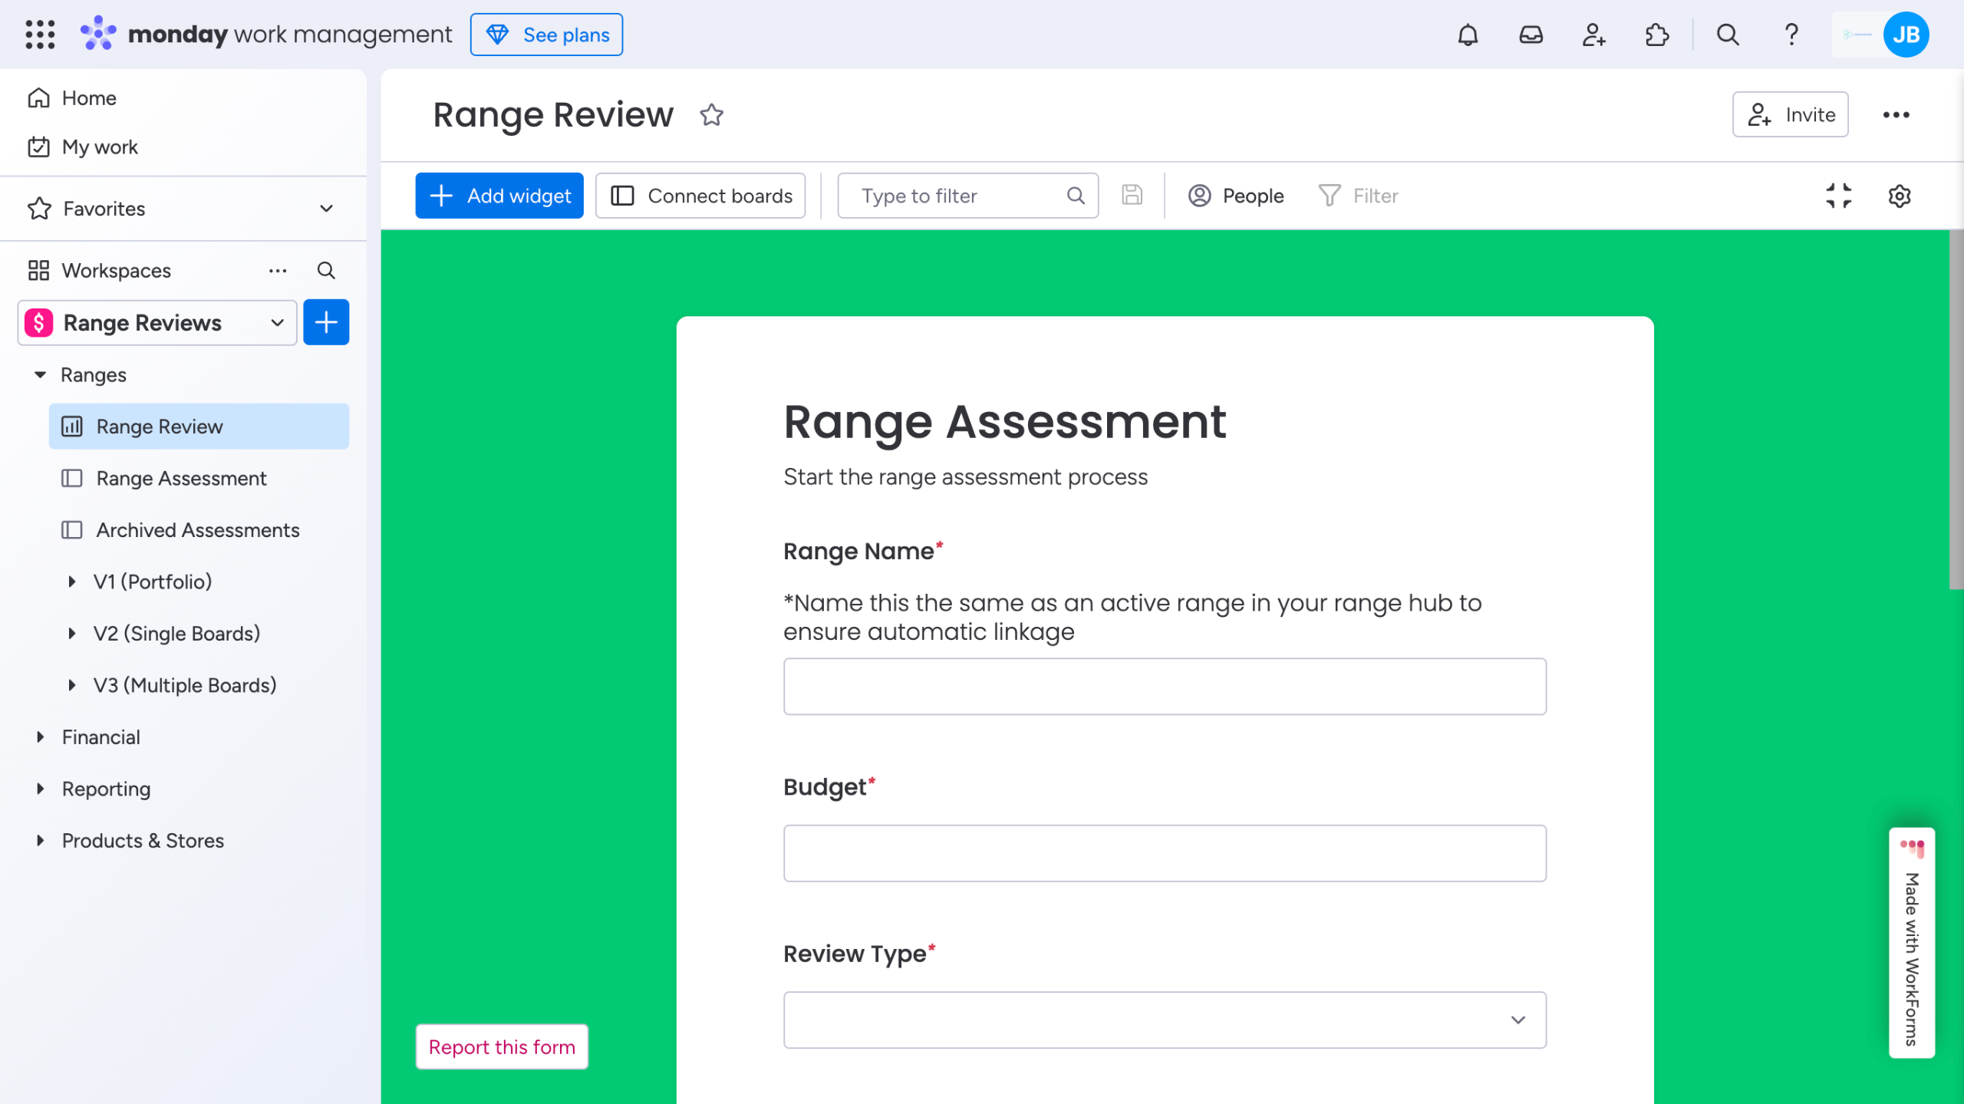The height and width of the screenshot is (1104, 1964).
Task: Go to My work
Action: pos(100,147)
